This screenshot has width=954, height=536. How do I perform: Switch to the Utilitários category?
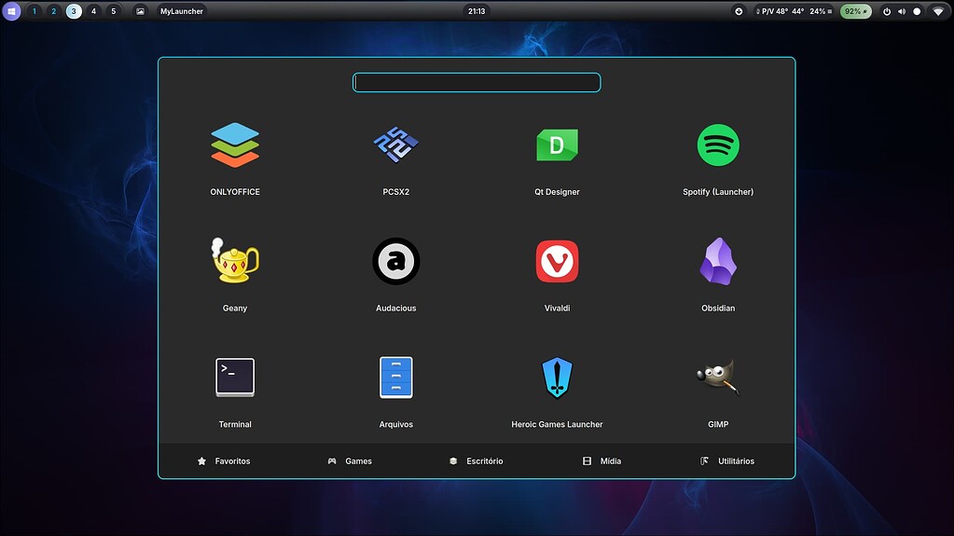click(727, 461)
